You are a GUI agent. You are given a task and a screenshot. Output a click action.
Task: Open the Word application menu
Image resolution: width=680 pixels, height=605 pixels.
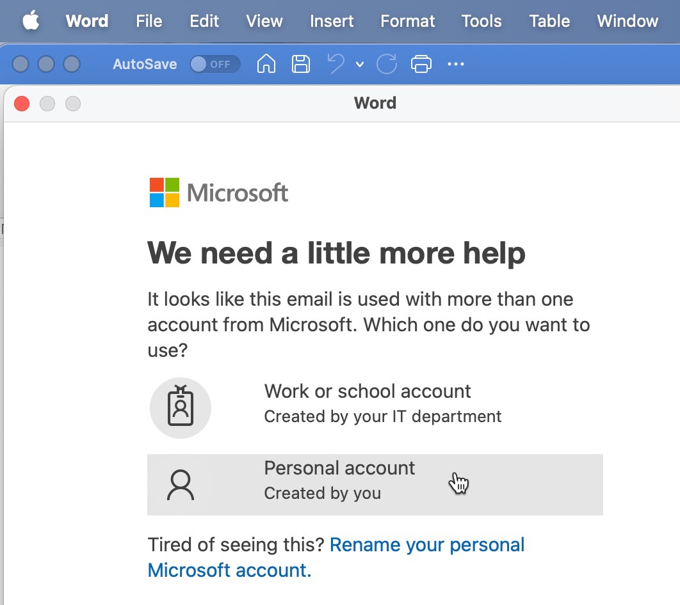(x=86, y=21)
